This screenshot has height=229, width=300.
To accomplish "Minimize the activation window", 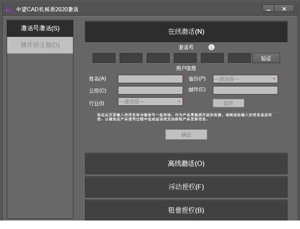I will tap(268, 9).
